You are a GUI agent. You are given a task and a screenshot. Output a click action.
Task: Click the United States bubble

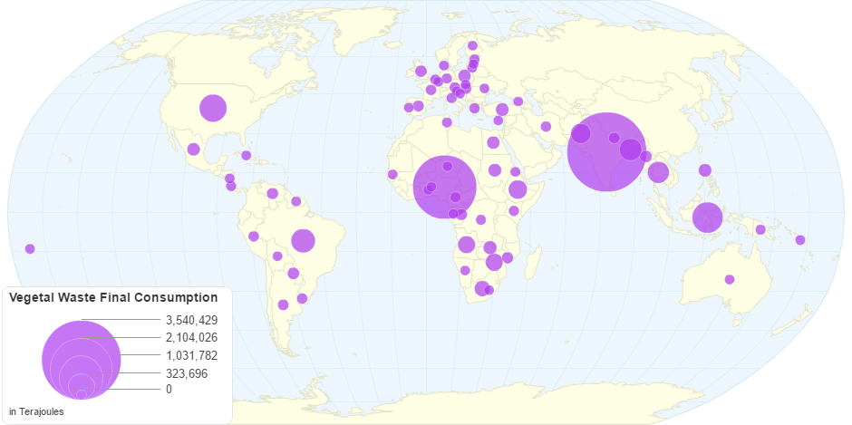[x=212, y=108]
